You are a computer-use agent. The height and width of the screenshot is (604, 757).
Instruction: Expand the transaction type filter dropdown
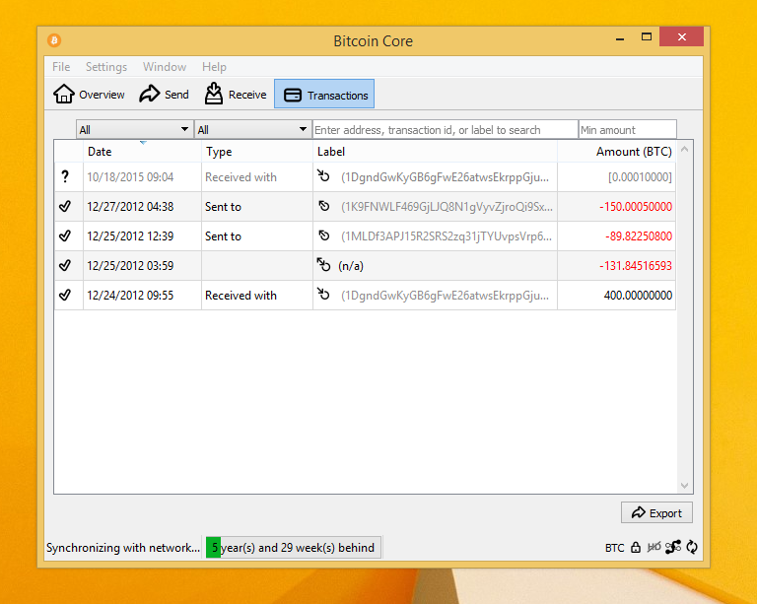(x=253, y=129)
